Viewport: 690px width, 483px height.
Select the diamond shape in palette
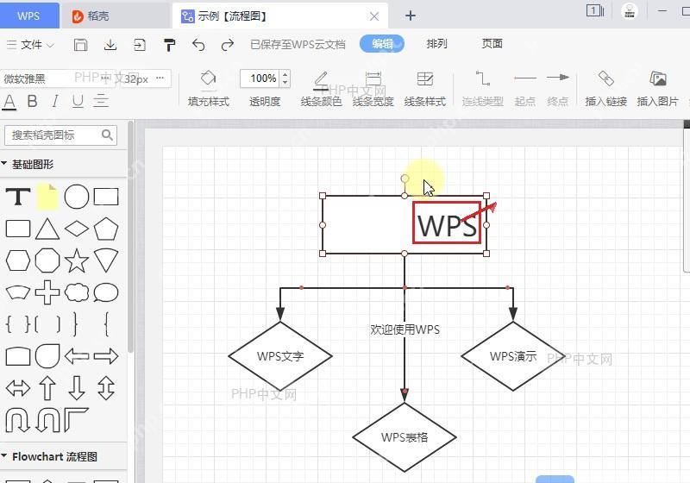(77, 229)
